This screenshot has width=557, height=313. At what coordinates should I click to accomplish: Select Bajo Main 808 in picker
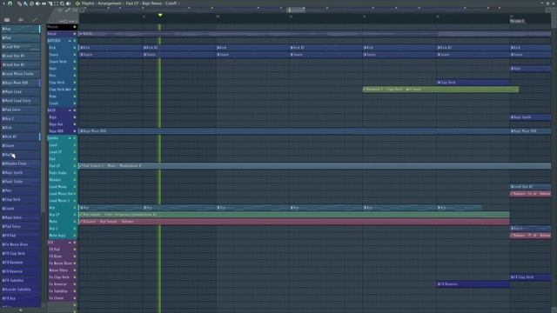[x=21, y=83]
